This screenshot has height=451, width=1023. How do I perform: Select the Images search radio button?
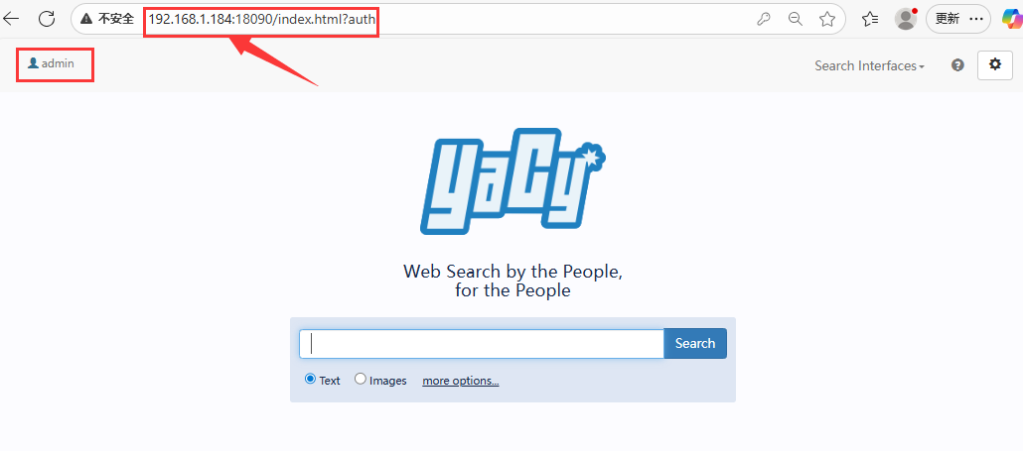(x=361, y=379)
